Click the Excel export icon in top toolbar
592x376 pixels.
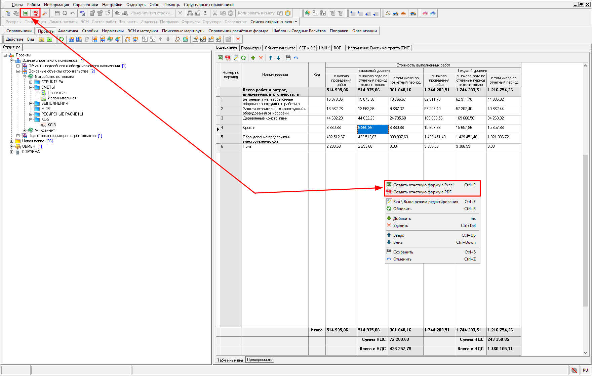tap(26, 13)
